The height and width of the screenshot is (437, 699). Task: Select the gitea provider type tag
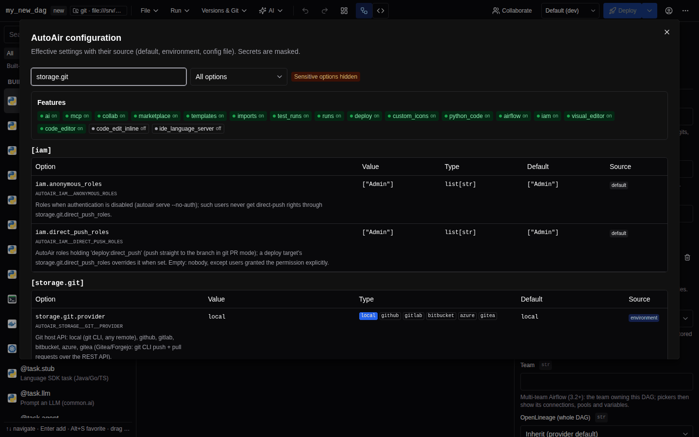coord(488,316)
